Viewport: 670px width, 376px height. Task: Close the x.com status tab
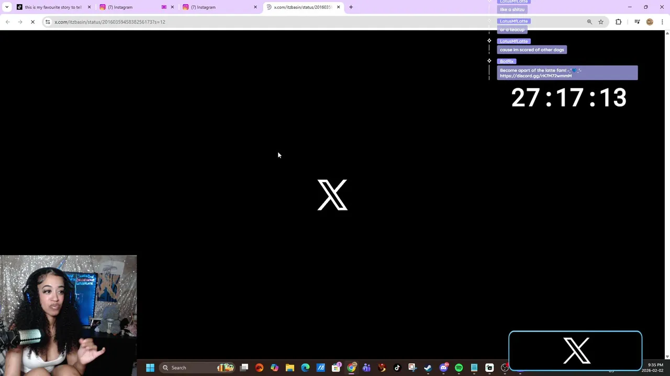(x=339, y=7)
